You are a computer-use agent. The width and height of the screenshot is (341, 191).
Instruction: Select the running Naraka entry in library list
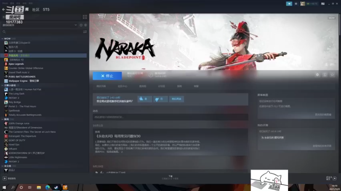[x=43, y=56]
